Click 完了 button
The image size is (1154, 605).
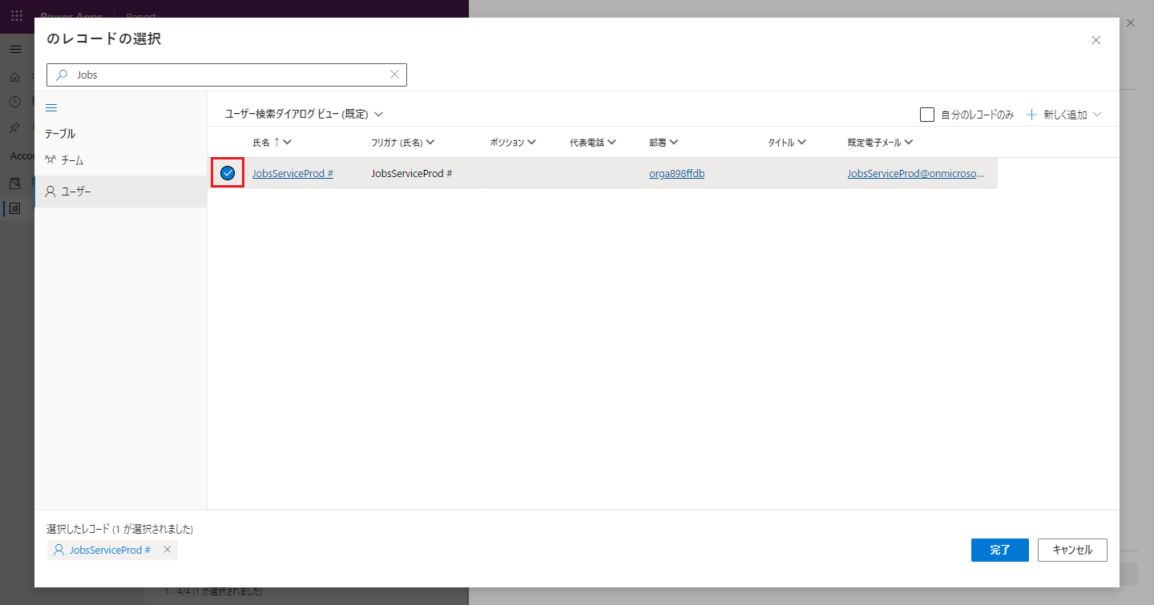click(x=1000, y=550)
